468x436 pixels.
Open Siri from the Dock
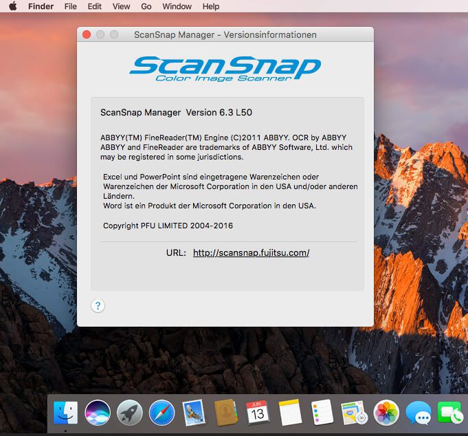point(98,413)
